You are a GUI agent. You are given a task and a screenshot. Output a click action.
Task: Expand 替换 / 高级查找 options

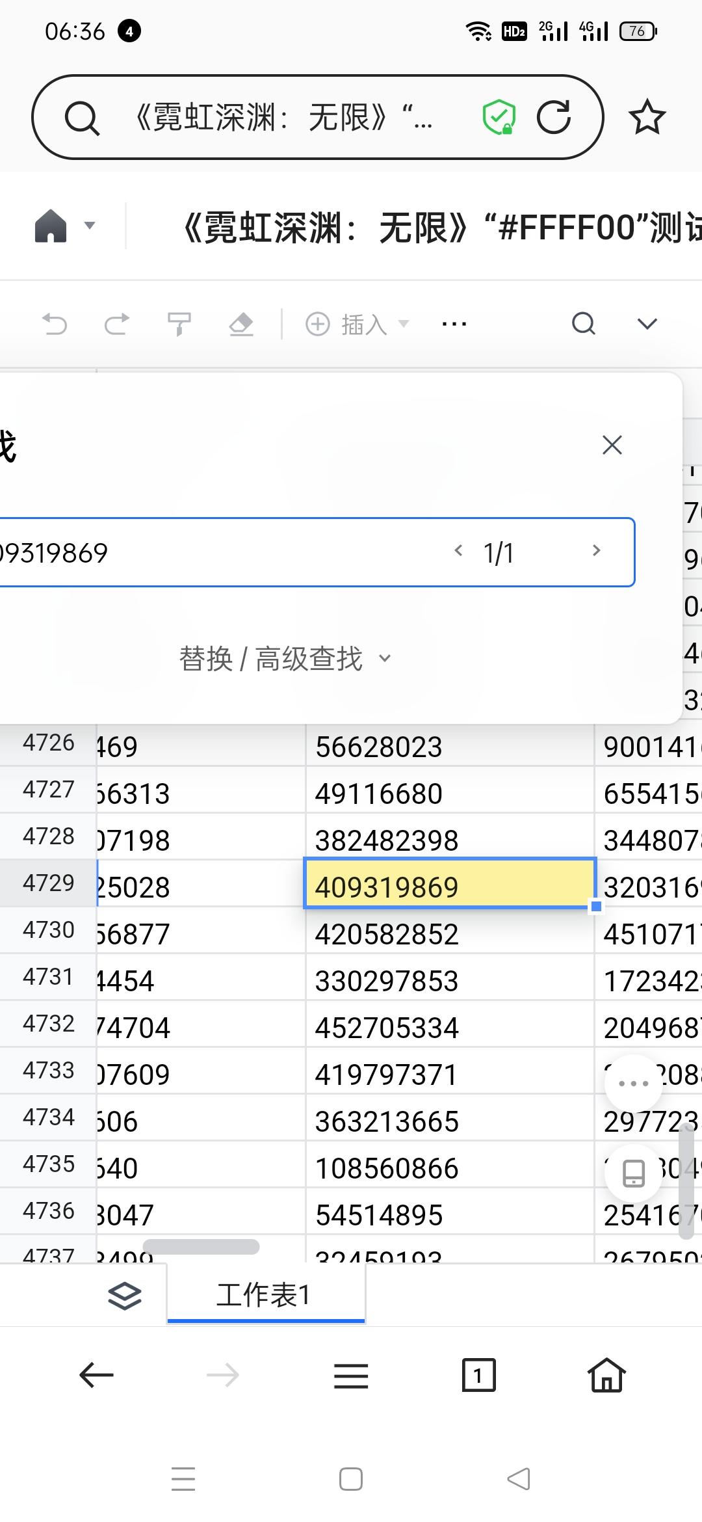pos(285,658)
